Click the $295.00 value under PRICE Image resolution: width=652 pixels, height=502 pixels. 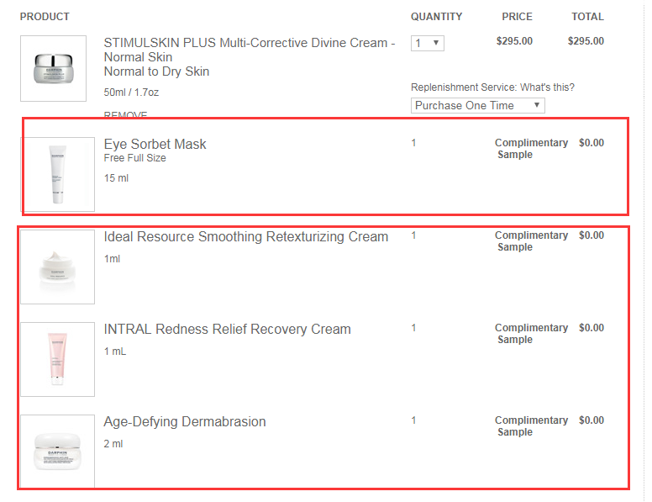(x=514, y=41)
